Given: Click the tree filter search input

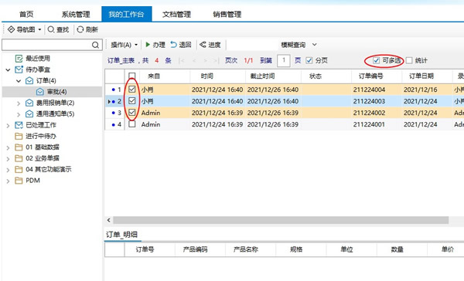Looking at the screenshot, I should pyautogui.click(x=46, y=45).
